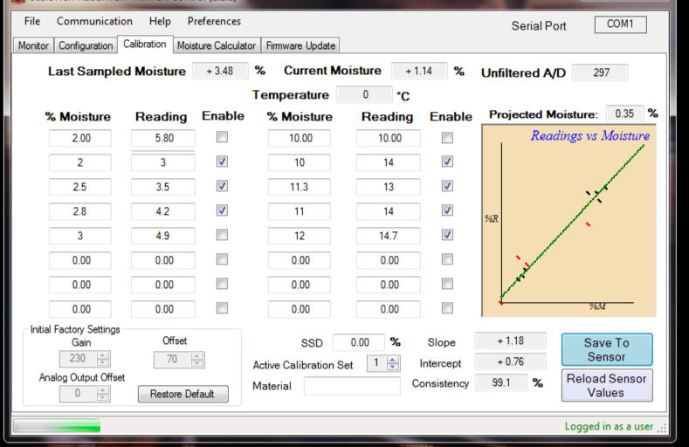Open the Communication menu

[94, 21]
